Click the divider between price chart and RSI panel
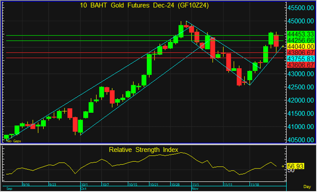This screenshot has width=317, height=192. tap(143, 145)
